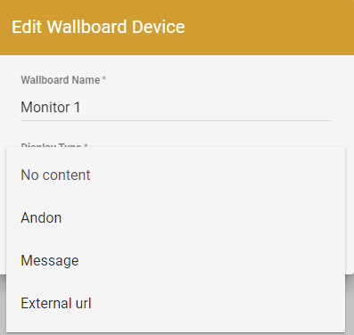Viewport: 354px width, 335px height.
Task: Click the Wallboard Name label
Action: click(x=63, y=80)
